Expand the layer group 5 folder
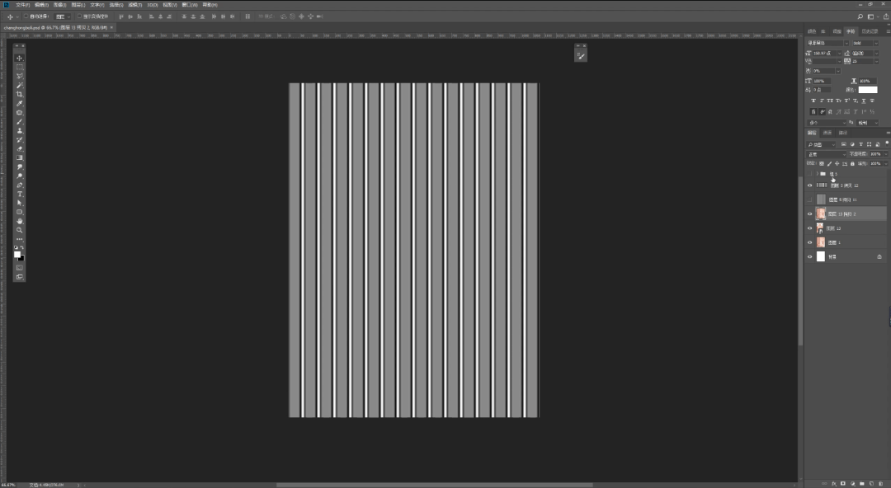Screen dimensions: 891x488 [x=817, y=174]
